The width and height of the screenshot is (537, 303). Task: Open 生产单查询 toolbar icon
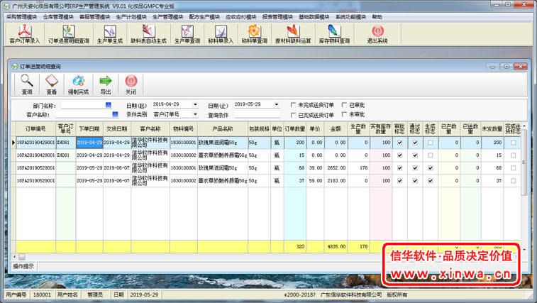187,34
